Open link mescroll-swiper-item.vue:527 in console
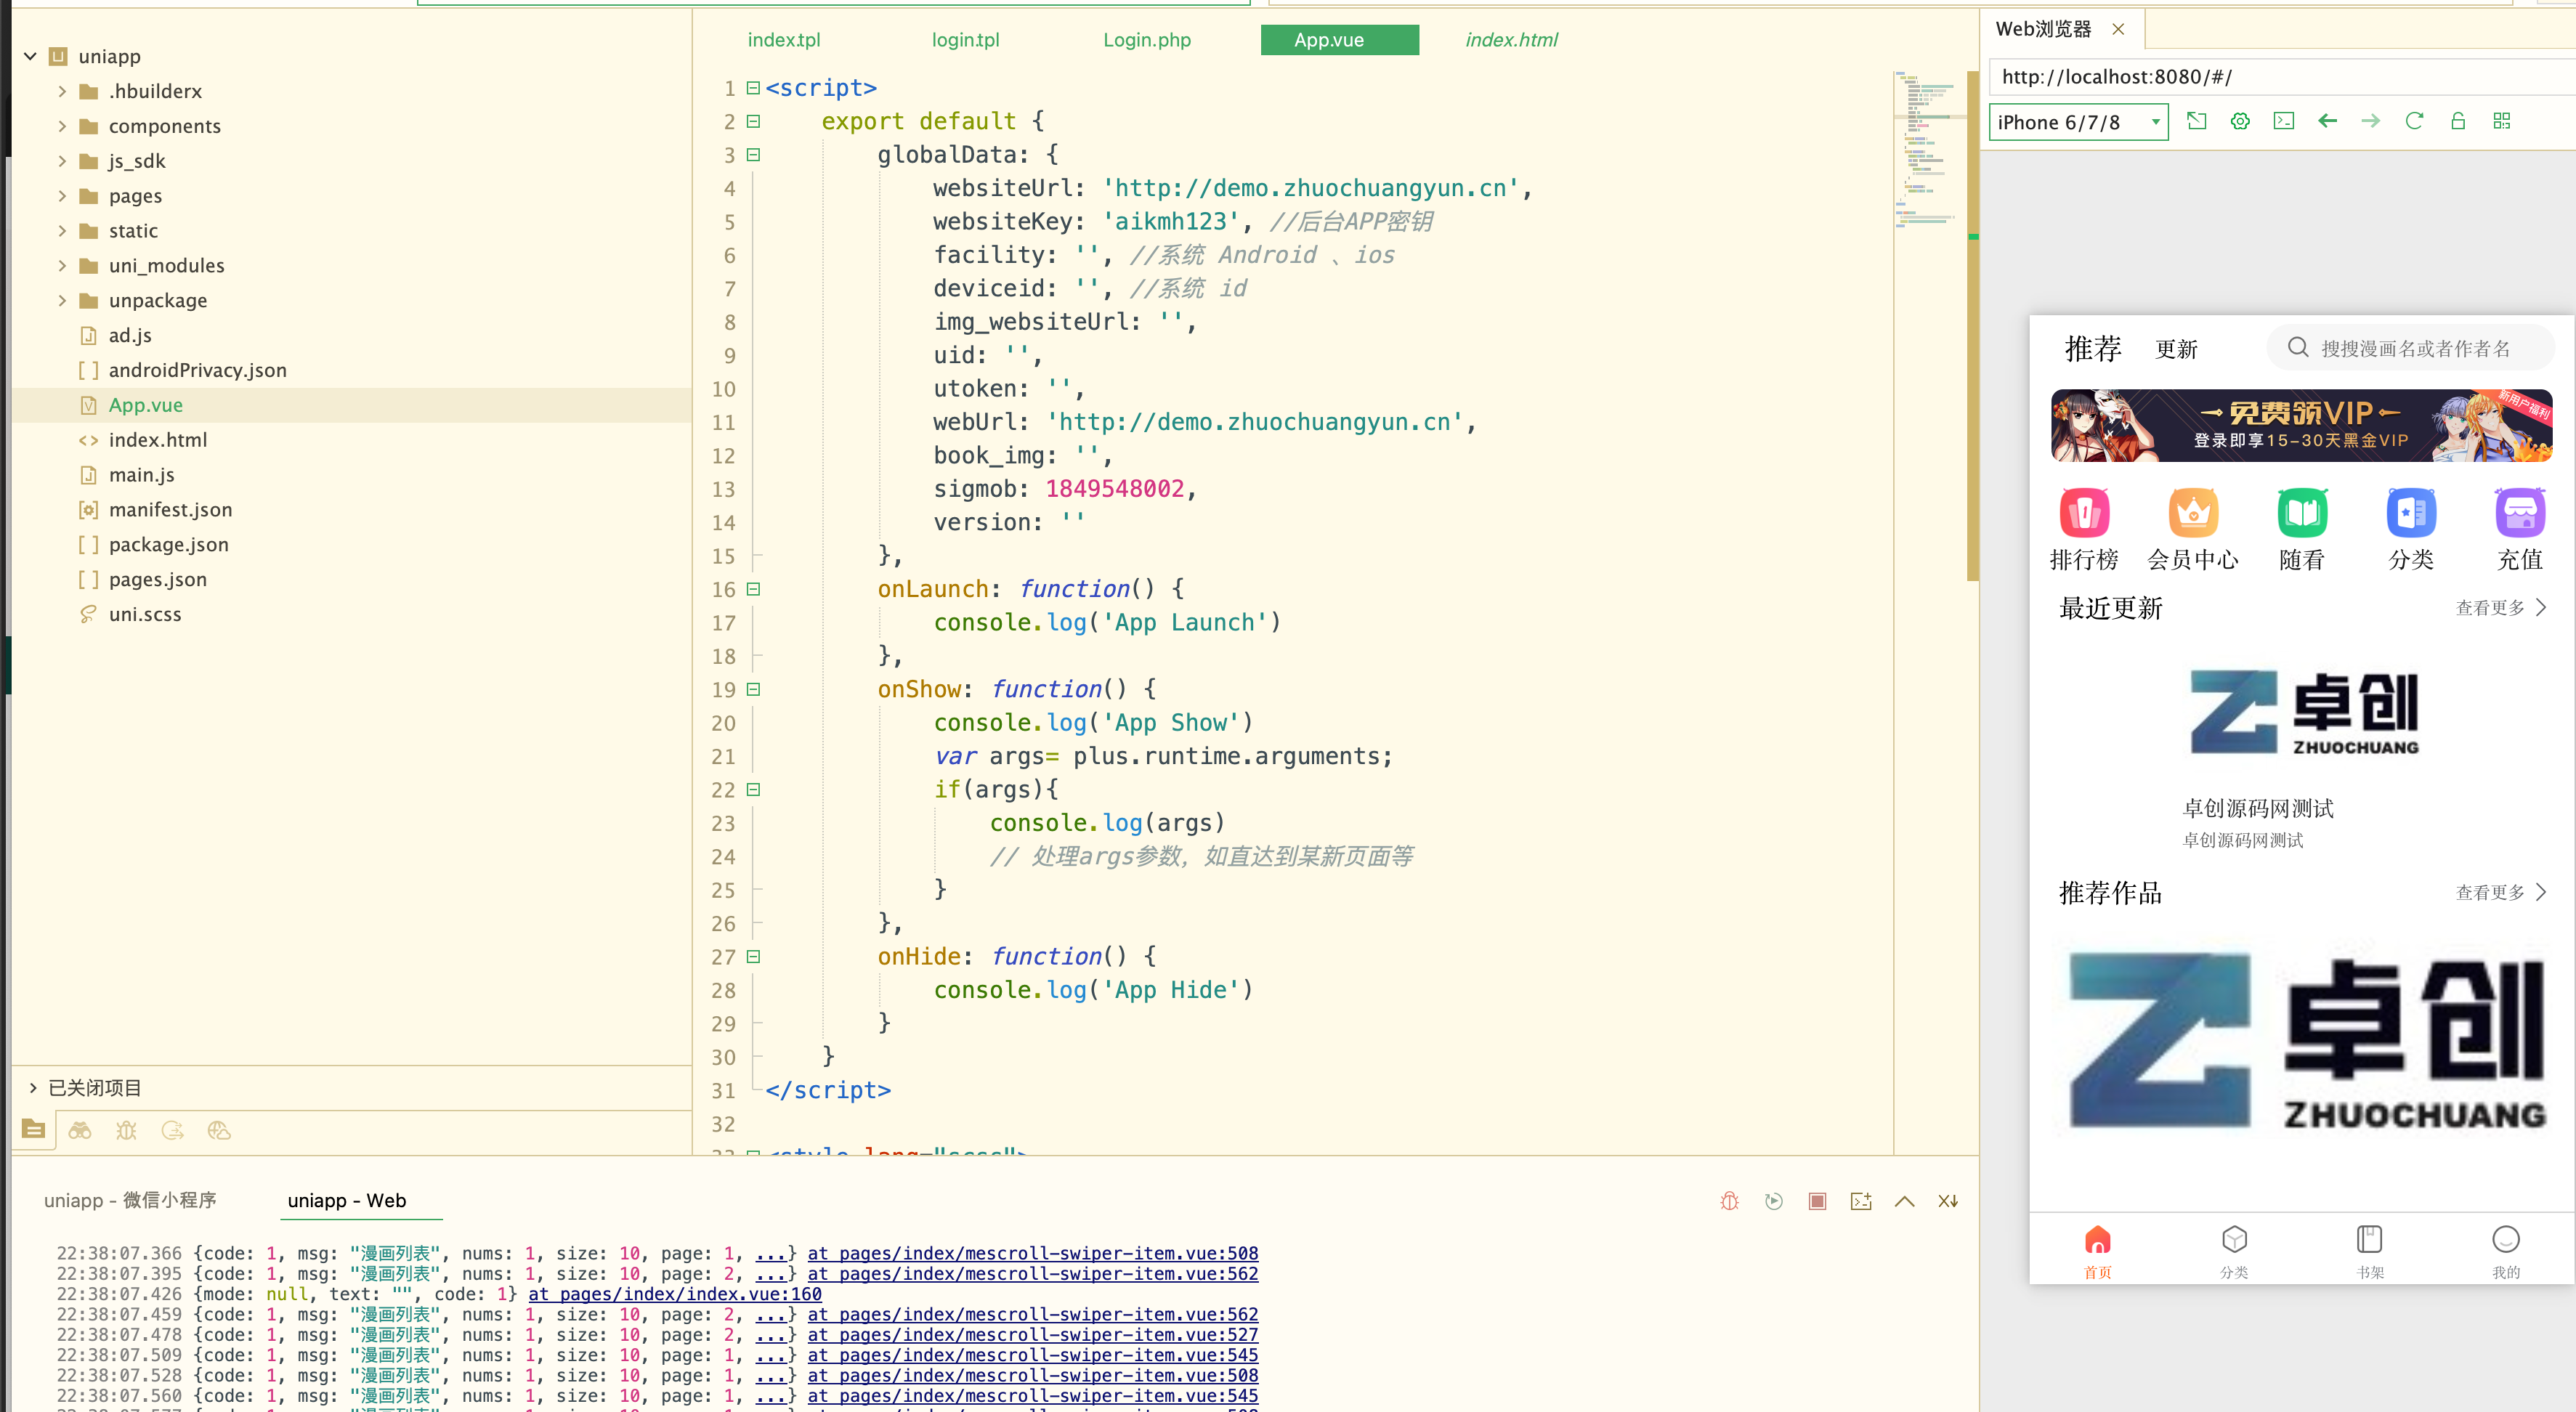 [x=1033, y=1335]
